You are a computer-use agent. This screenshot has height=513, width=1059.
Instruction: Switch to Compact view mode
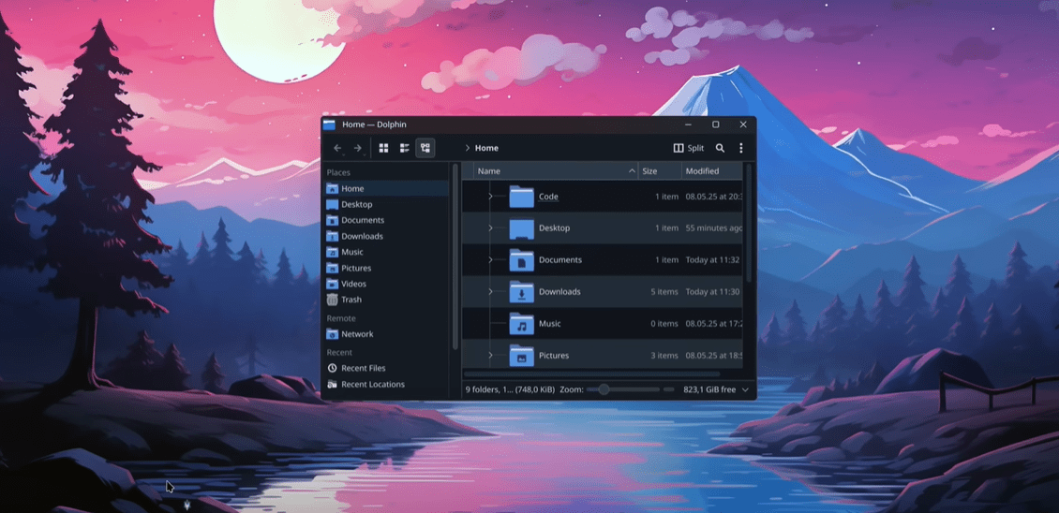(x=405, y=148)
